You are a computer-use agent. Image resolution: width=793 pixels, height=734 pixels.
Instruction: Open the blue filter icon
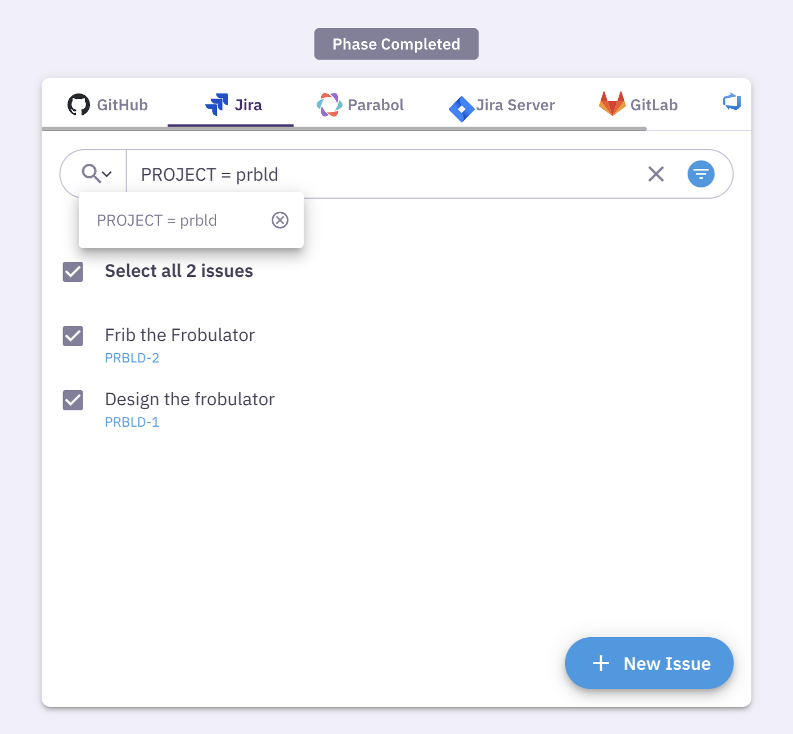tap(701, 174)
